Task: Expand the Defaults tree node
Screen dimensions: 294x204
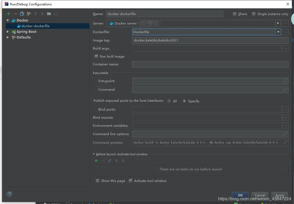Action: pyautogui.click(x=8, y=37)
